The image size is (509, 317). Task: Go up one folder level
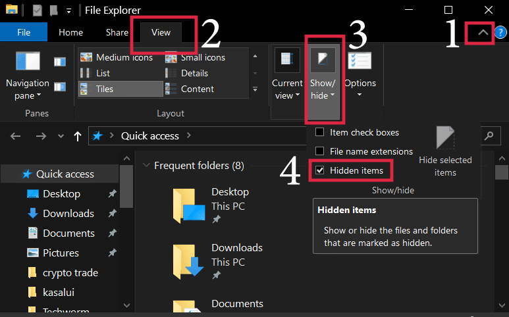point(78,136)
